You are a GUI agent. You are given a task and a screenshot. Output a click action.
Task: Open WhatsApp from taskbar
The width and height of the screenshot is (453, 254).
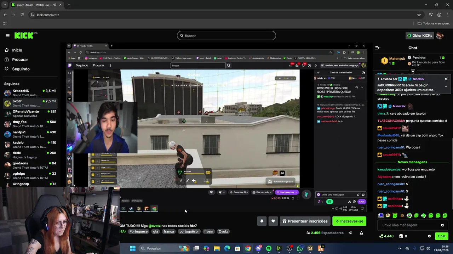click(x=300, y=248)
